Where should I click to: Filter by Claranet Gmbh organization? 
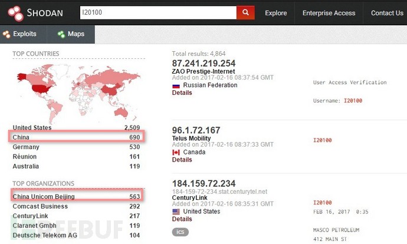click(x=35, y=226)
